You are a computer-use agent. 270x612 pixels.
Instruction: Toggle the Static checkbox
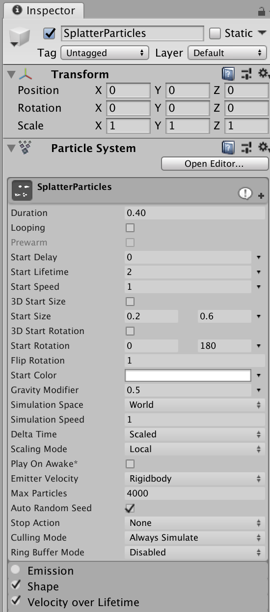coord(215,33)
